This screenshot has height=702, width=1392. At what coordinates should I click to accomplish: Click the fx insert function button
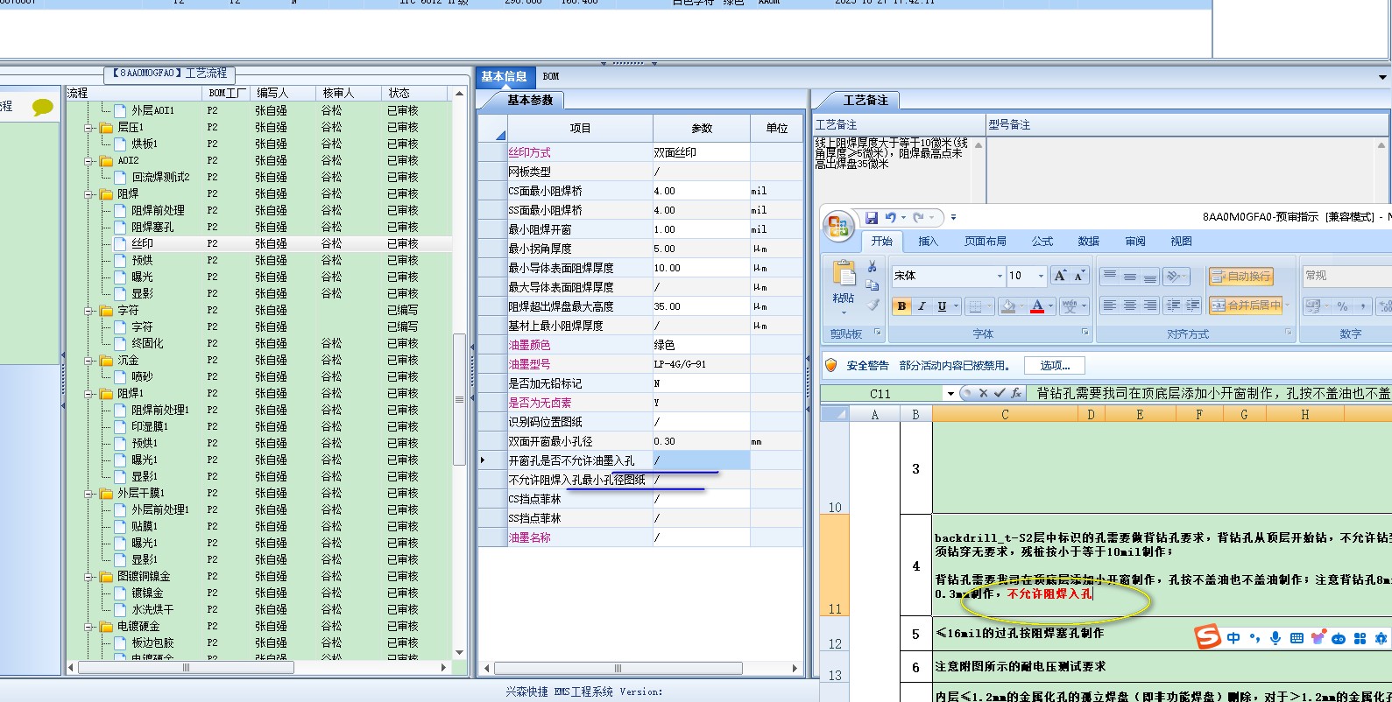coord(1015,394)
